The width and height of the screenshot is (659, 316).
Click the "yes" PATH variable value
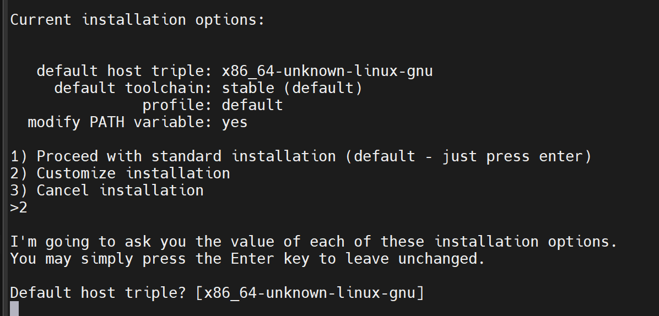click(x=235, y=122)
